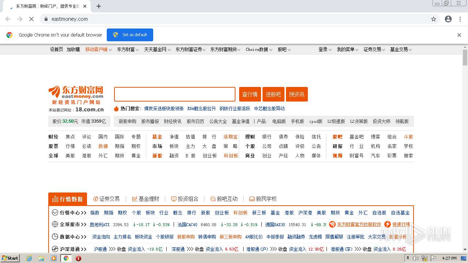Viewport: 468px width, 263px height.
Task: Open the Windows Start menu
Action: point(10,258)
